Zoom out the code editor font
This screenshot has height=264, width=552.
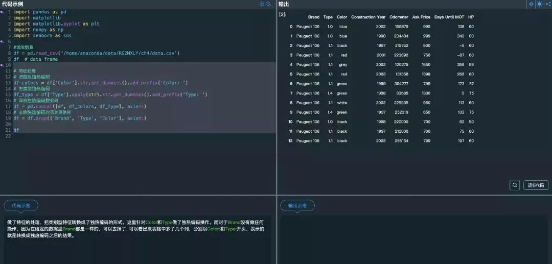[268, 4]
